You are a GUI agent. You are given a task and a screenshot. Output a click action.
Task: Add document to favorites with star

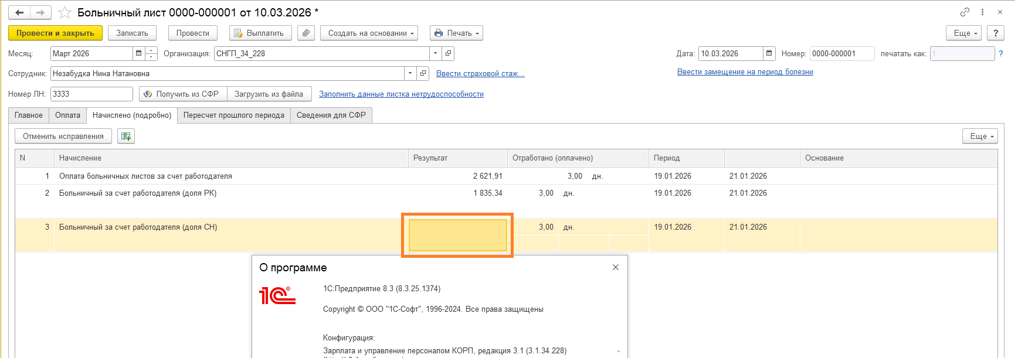coord(65,12)
